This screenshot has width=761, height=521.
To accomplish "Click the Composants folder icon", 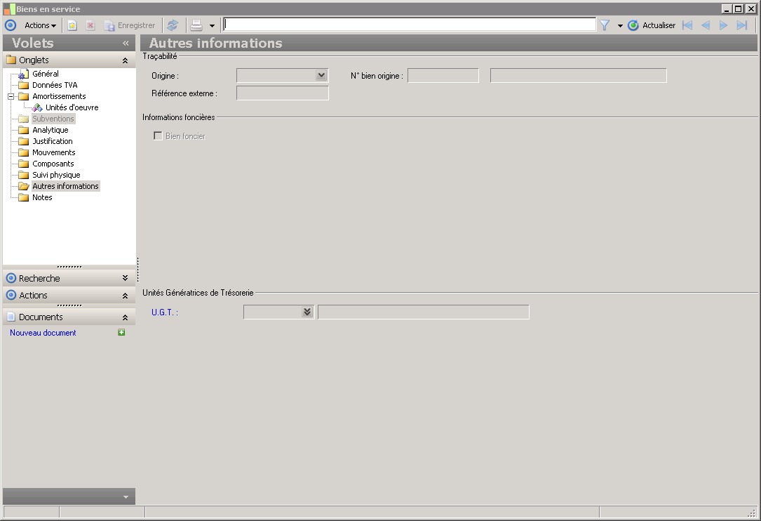I will pos(23,164).
